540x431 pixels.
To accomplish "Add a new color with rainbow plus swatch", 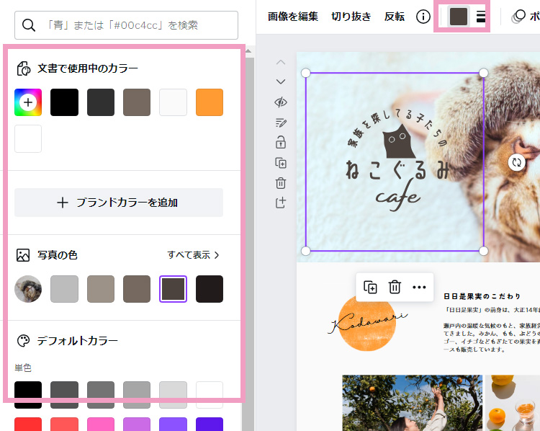I will pyautogui.click(x=28, y=102).
